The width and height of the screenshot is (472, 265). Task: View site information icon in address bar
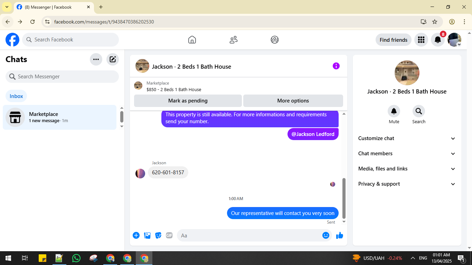tap(47, 22)
